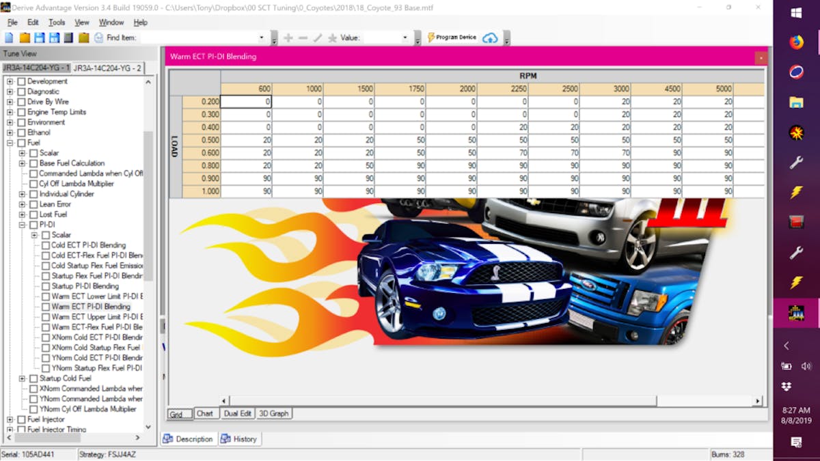Click the Program Device button
The width and height of the screenshot is (820, 461).
[452, 38]
